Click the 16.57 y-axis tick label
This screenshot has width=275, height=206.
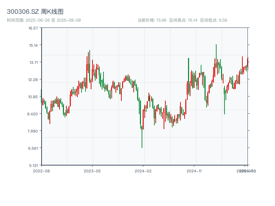pyautogui.click(x=33, y=28)
